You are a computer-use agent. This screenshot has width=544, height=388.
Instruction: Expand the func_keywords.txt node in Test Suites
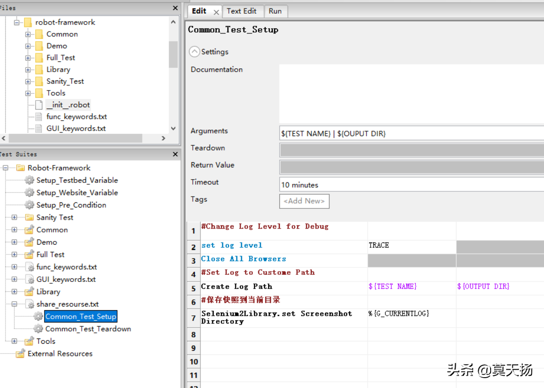click(14, 267)
